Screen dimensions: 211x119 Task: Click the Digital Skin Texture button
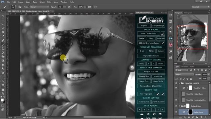(151, 56)
